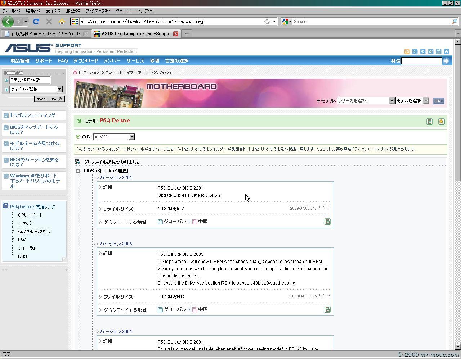Click Firefox home button

(62, 22)
